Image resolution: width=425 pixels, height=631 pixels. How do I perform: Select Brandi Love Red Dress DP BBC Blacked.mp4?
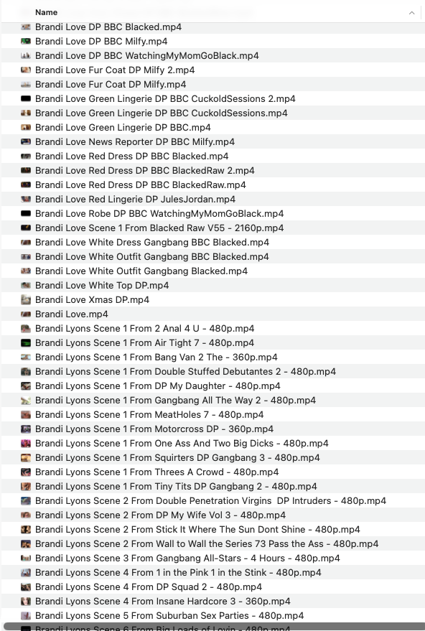(x=131, y=156)
